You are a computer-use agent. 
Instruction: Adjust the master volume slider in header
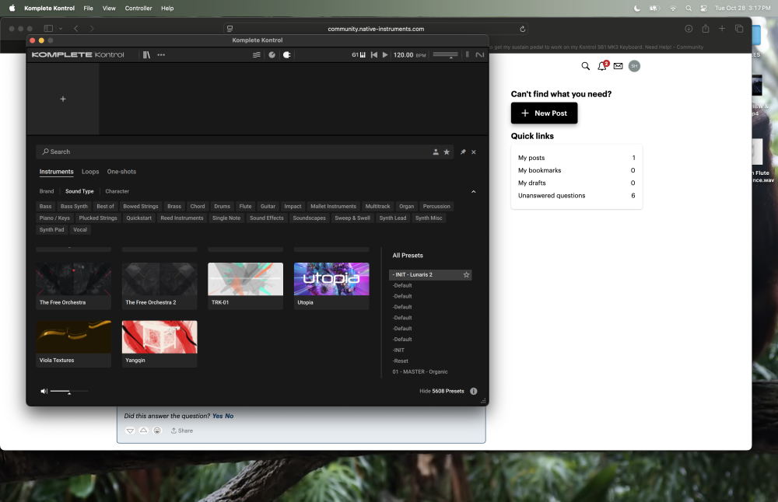pyautogui.click(x=446, y=55)
